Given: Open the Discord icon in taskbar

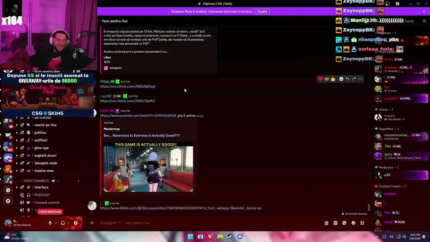Looking at the screenshot, I should 240,237.
